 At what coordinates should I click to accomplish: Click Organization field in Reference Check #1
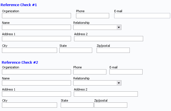point(36,16)
